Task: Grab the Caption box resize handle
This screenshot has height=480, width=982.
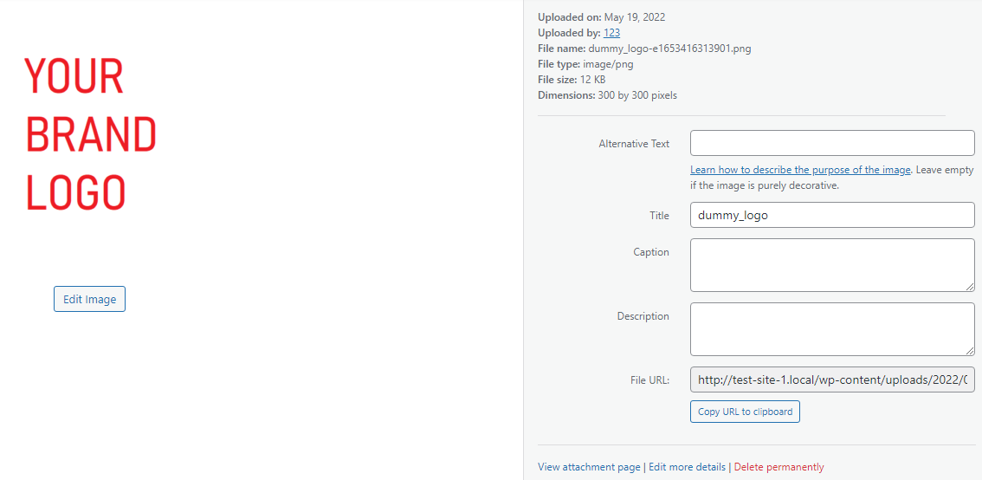Action: click(970, 287)
